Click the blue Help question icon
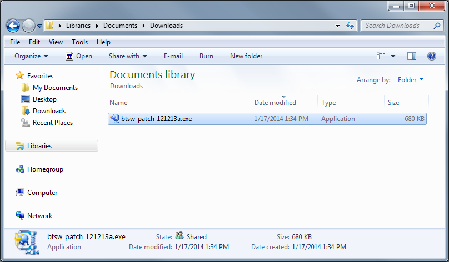The width and height of the screenshot is (449, 262). pyautogui.click(x=432, y=56)
